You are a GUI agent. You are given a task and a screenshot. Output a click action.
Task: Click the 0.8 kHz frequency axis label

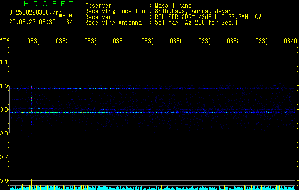pyautogui.click(x=4, y=133)
